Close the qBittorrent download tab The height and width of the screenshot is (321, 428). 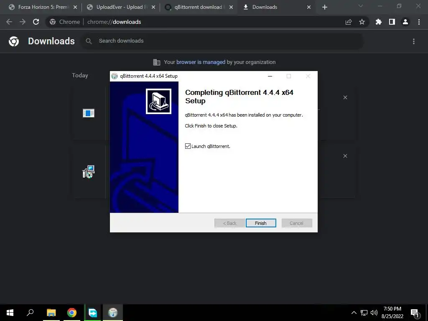tap(231, 7)
